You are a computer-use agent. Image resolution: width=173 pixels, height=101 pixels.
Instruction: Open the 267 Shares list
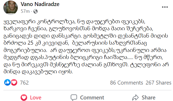click(158, 83)
